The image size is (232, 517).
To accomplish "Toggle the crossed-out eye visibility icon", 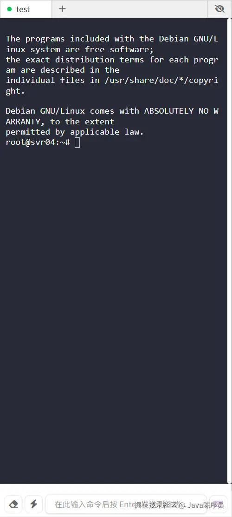I will tap(219, 9).
